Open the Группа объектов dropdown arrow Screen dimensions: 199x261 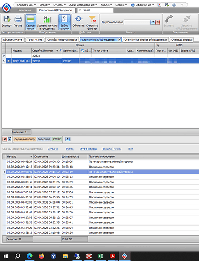click(x=153, y=22)
